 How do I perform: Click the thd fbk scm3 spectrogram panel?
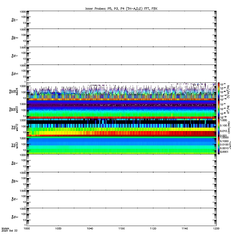coord(121,145)
